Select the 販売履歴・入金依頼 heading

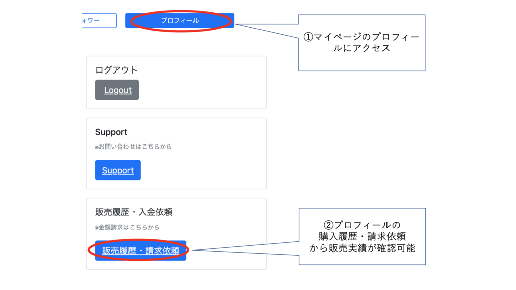134,212
